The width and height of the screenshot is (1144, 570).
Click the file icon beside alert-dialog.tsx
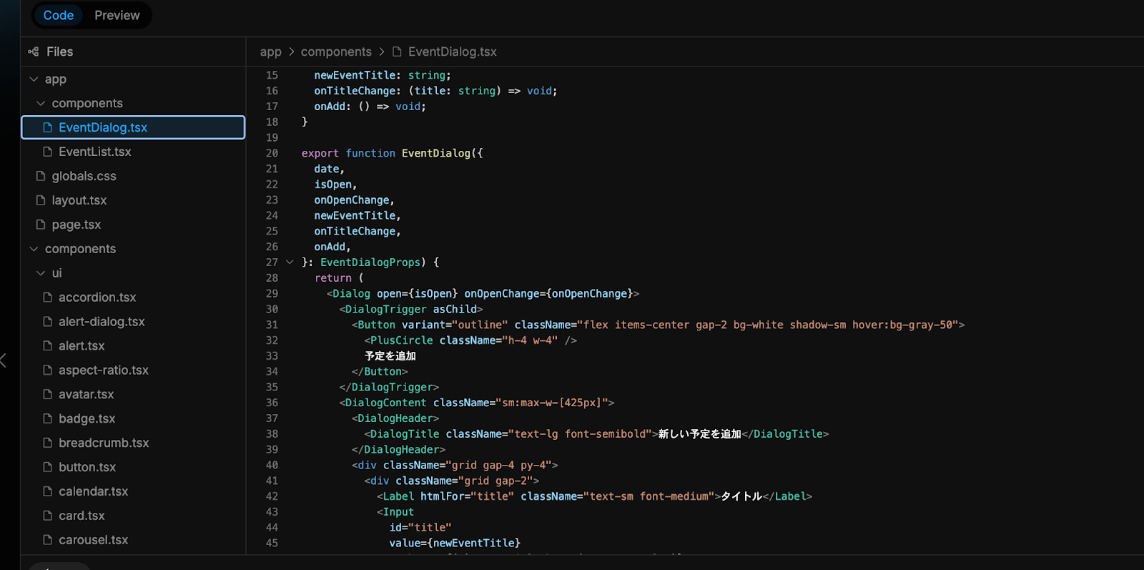48,322
